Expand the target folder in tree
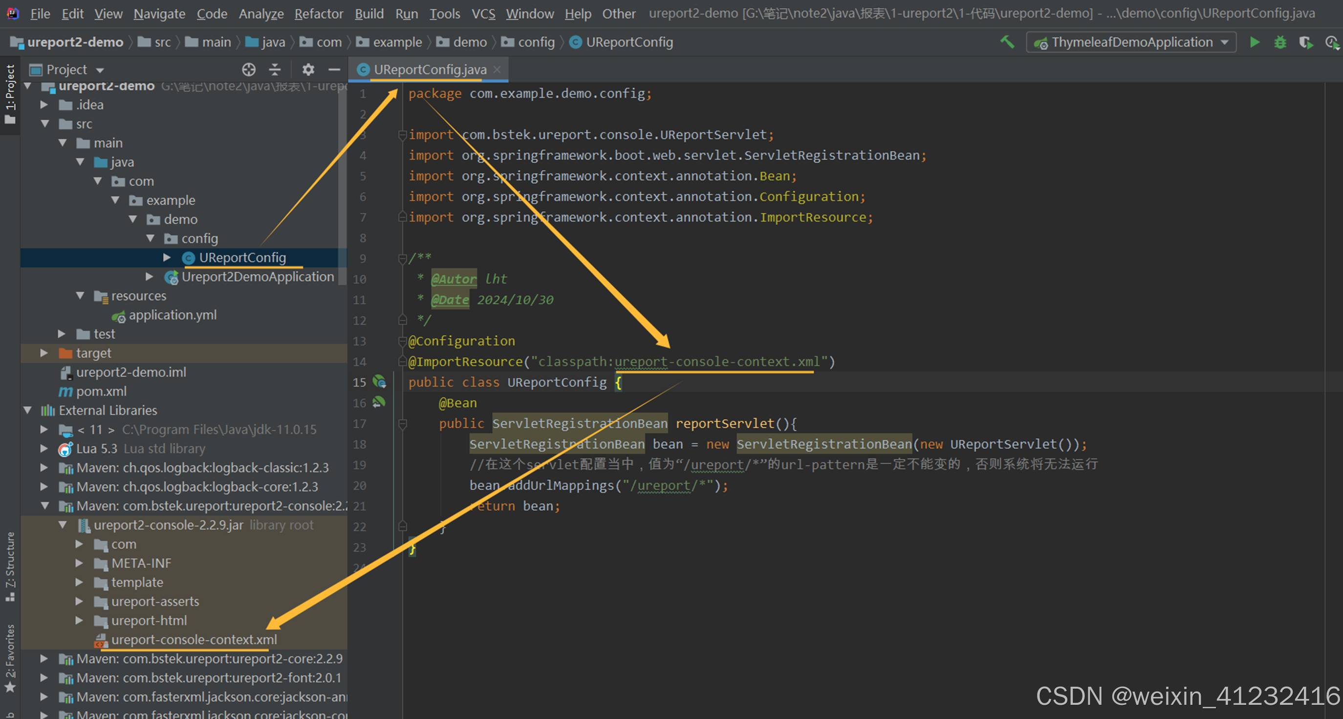Viewport: 1343px width, 719px height. coord(44,353)
